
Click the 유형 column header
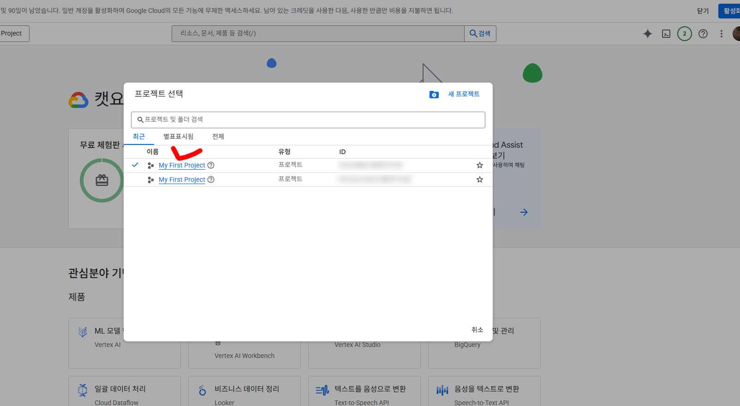pyautogui.click(x=284, y=152)
